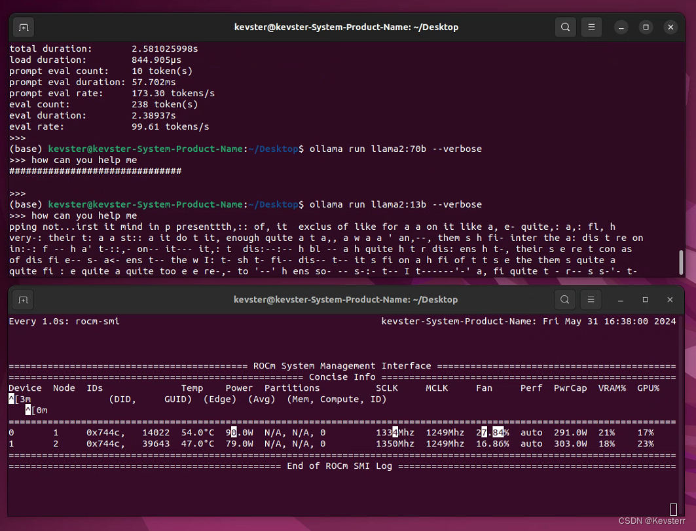
Task: Click the top terminal scrollbar thumb
Action: [x=682, y=263]
